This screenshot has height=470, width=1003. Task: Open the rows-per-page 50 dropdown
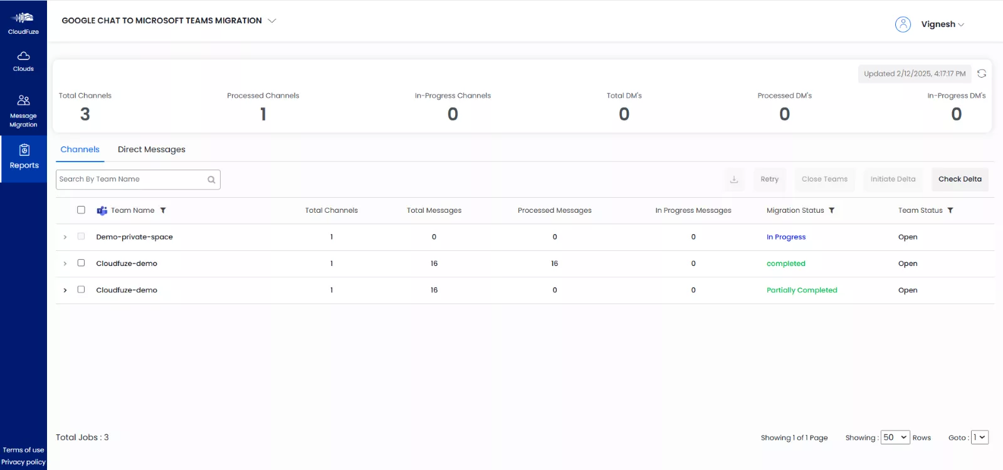coord(895,437)
